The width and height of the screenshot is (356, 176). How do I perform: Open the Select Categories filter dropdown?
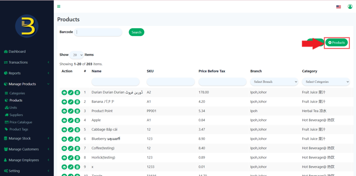(325, 82)
